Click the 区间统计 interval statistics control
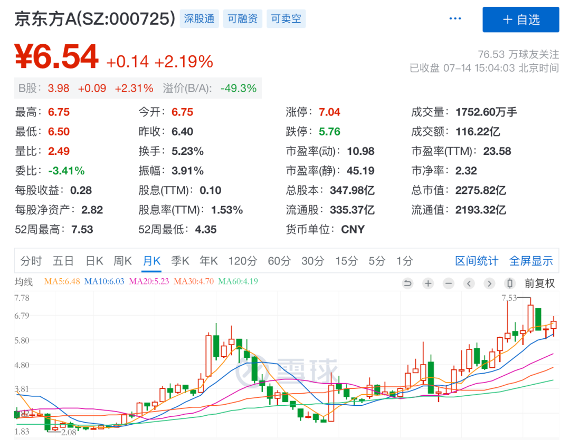Screen dimensions: 570x440 [477, 260]
